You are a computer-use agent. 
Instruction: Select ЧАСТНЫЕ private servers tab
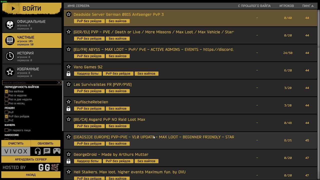click(32, 40)
